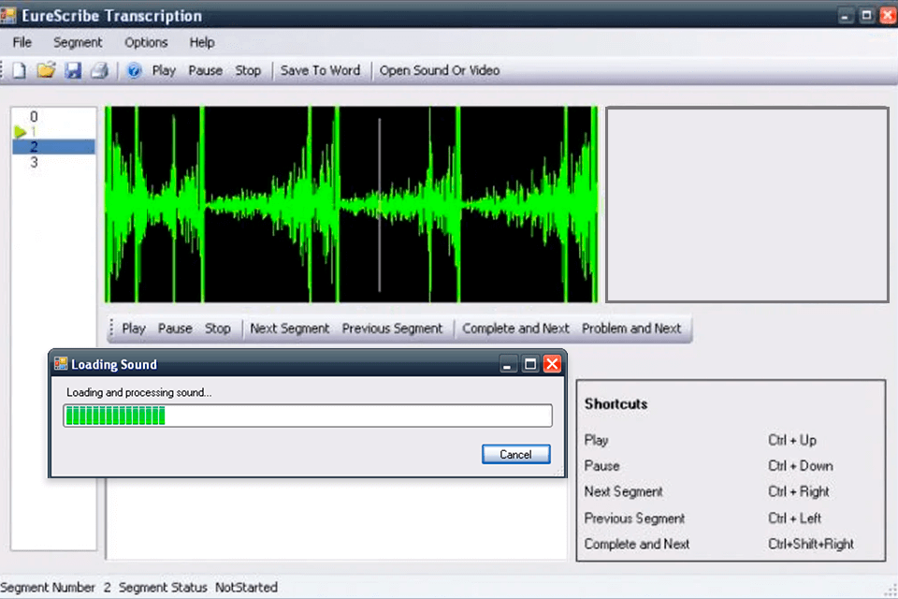Go to Previous Segment
The image size is (898, 599).
pos(392,329)
